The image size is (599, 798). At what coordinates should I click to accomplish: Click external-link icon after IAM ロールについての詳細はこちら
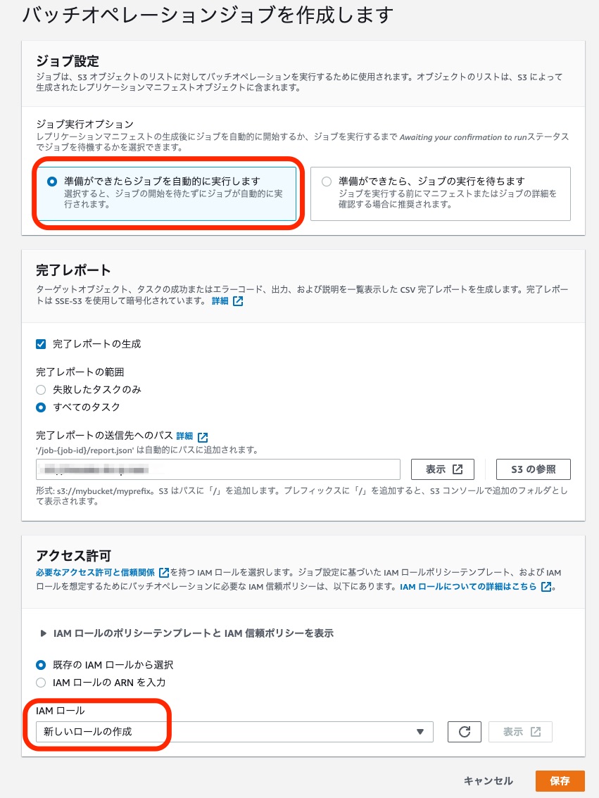coord(546,586)
